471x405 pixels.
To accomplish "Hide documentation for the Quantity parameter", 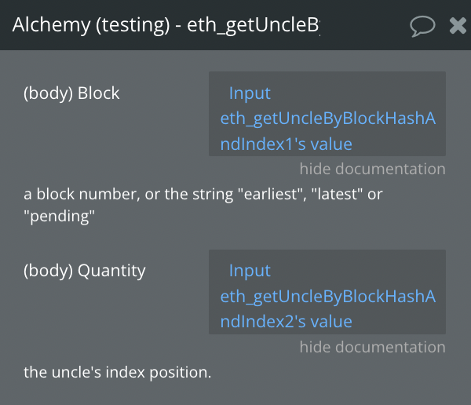I will coord(372,347).
